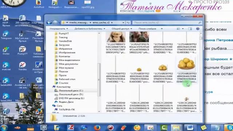Click the file list scroll down arrow
The height and width of the screenshot is (131, 233).
201,111
